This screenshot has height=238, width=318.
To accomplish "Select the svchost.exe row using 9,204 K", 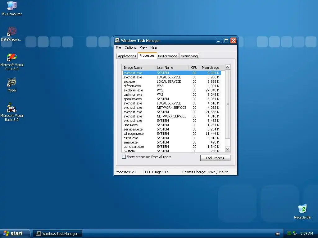I will pos(172,73).
